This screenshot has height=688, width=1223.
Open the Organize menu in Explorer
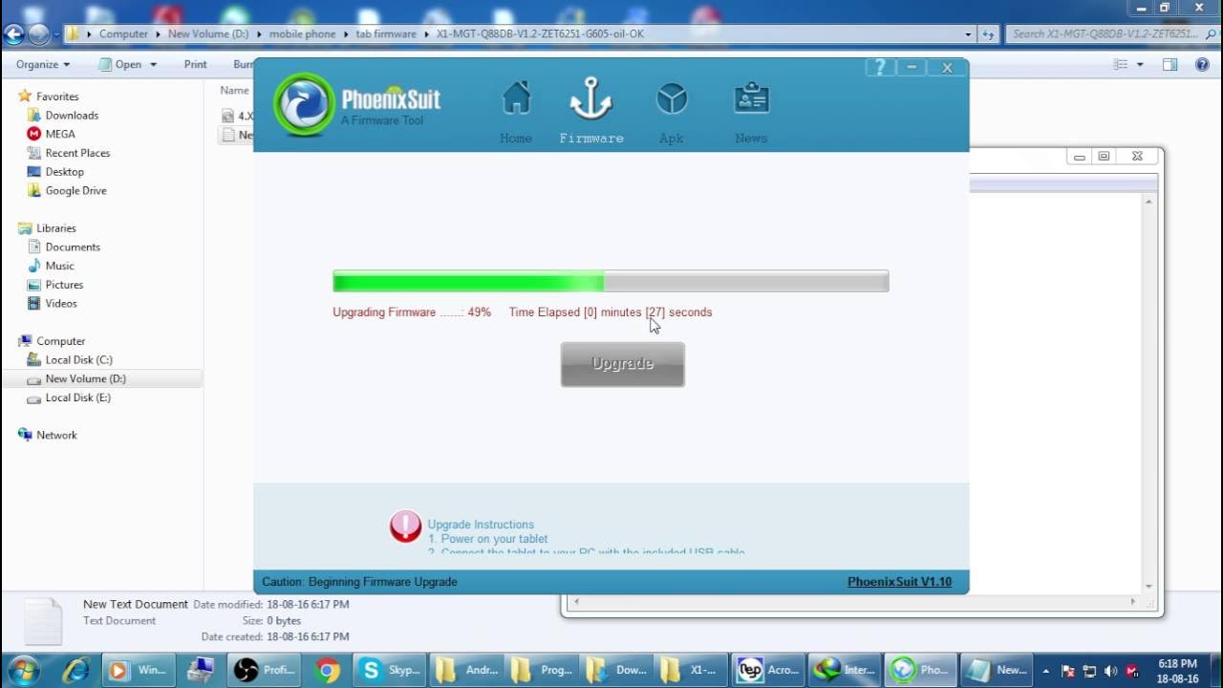point(43,64)
